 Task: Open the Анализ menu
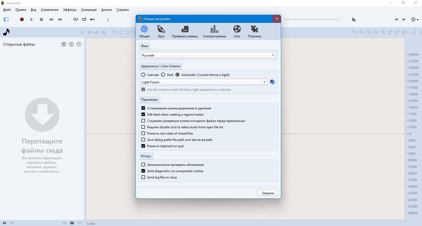[107, 10]
